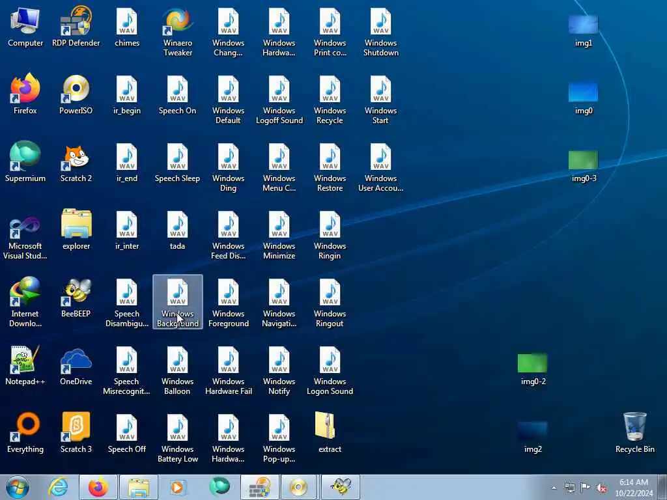This screenshot has width=667, height=500.
Task: Select the PowerISO desktop shortcut
Action: click(x=76, y=95)
